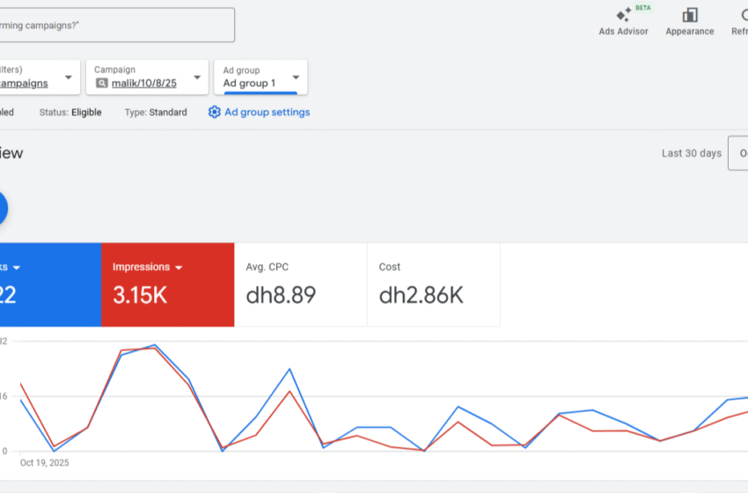Click the highest peak on the line chart

pos(155,345)
